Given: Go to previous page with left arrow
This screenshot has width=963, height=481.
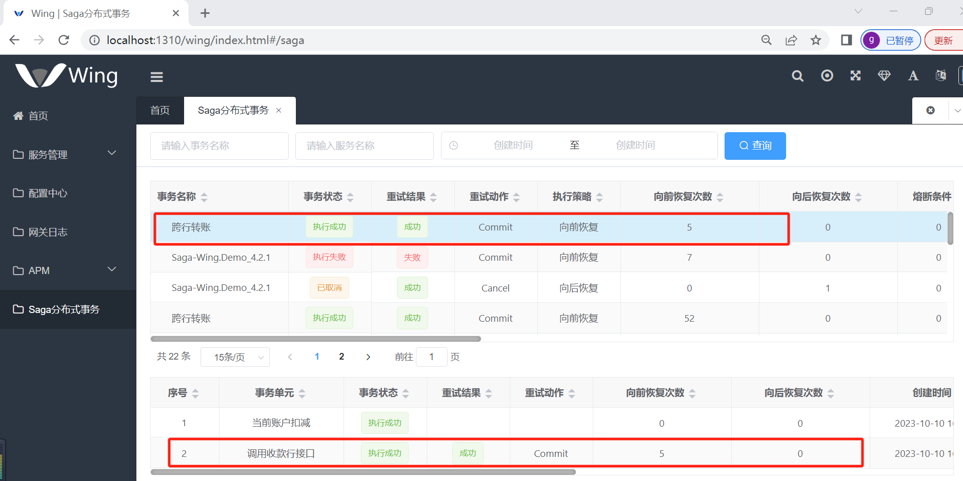Looking at the screenshot, I should click(x=290, y=357).
